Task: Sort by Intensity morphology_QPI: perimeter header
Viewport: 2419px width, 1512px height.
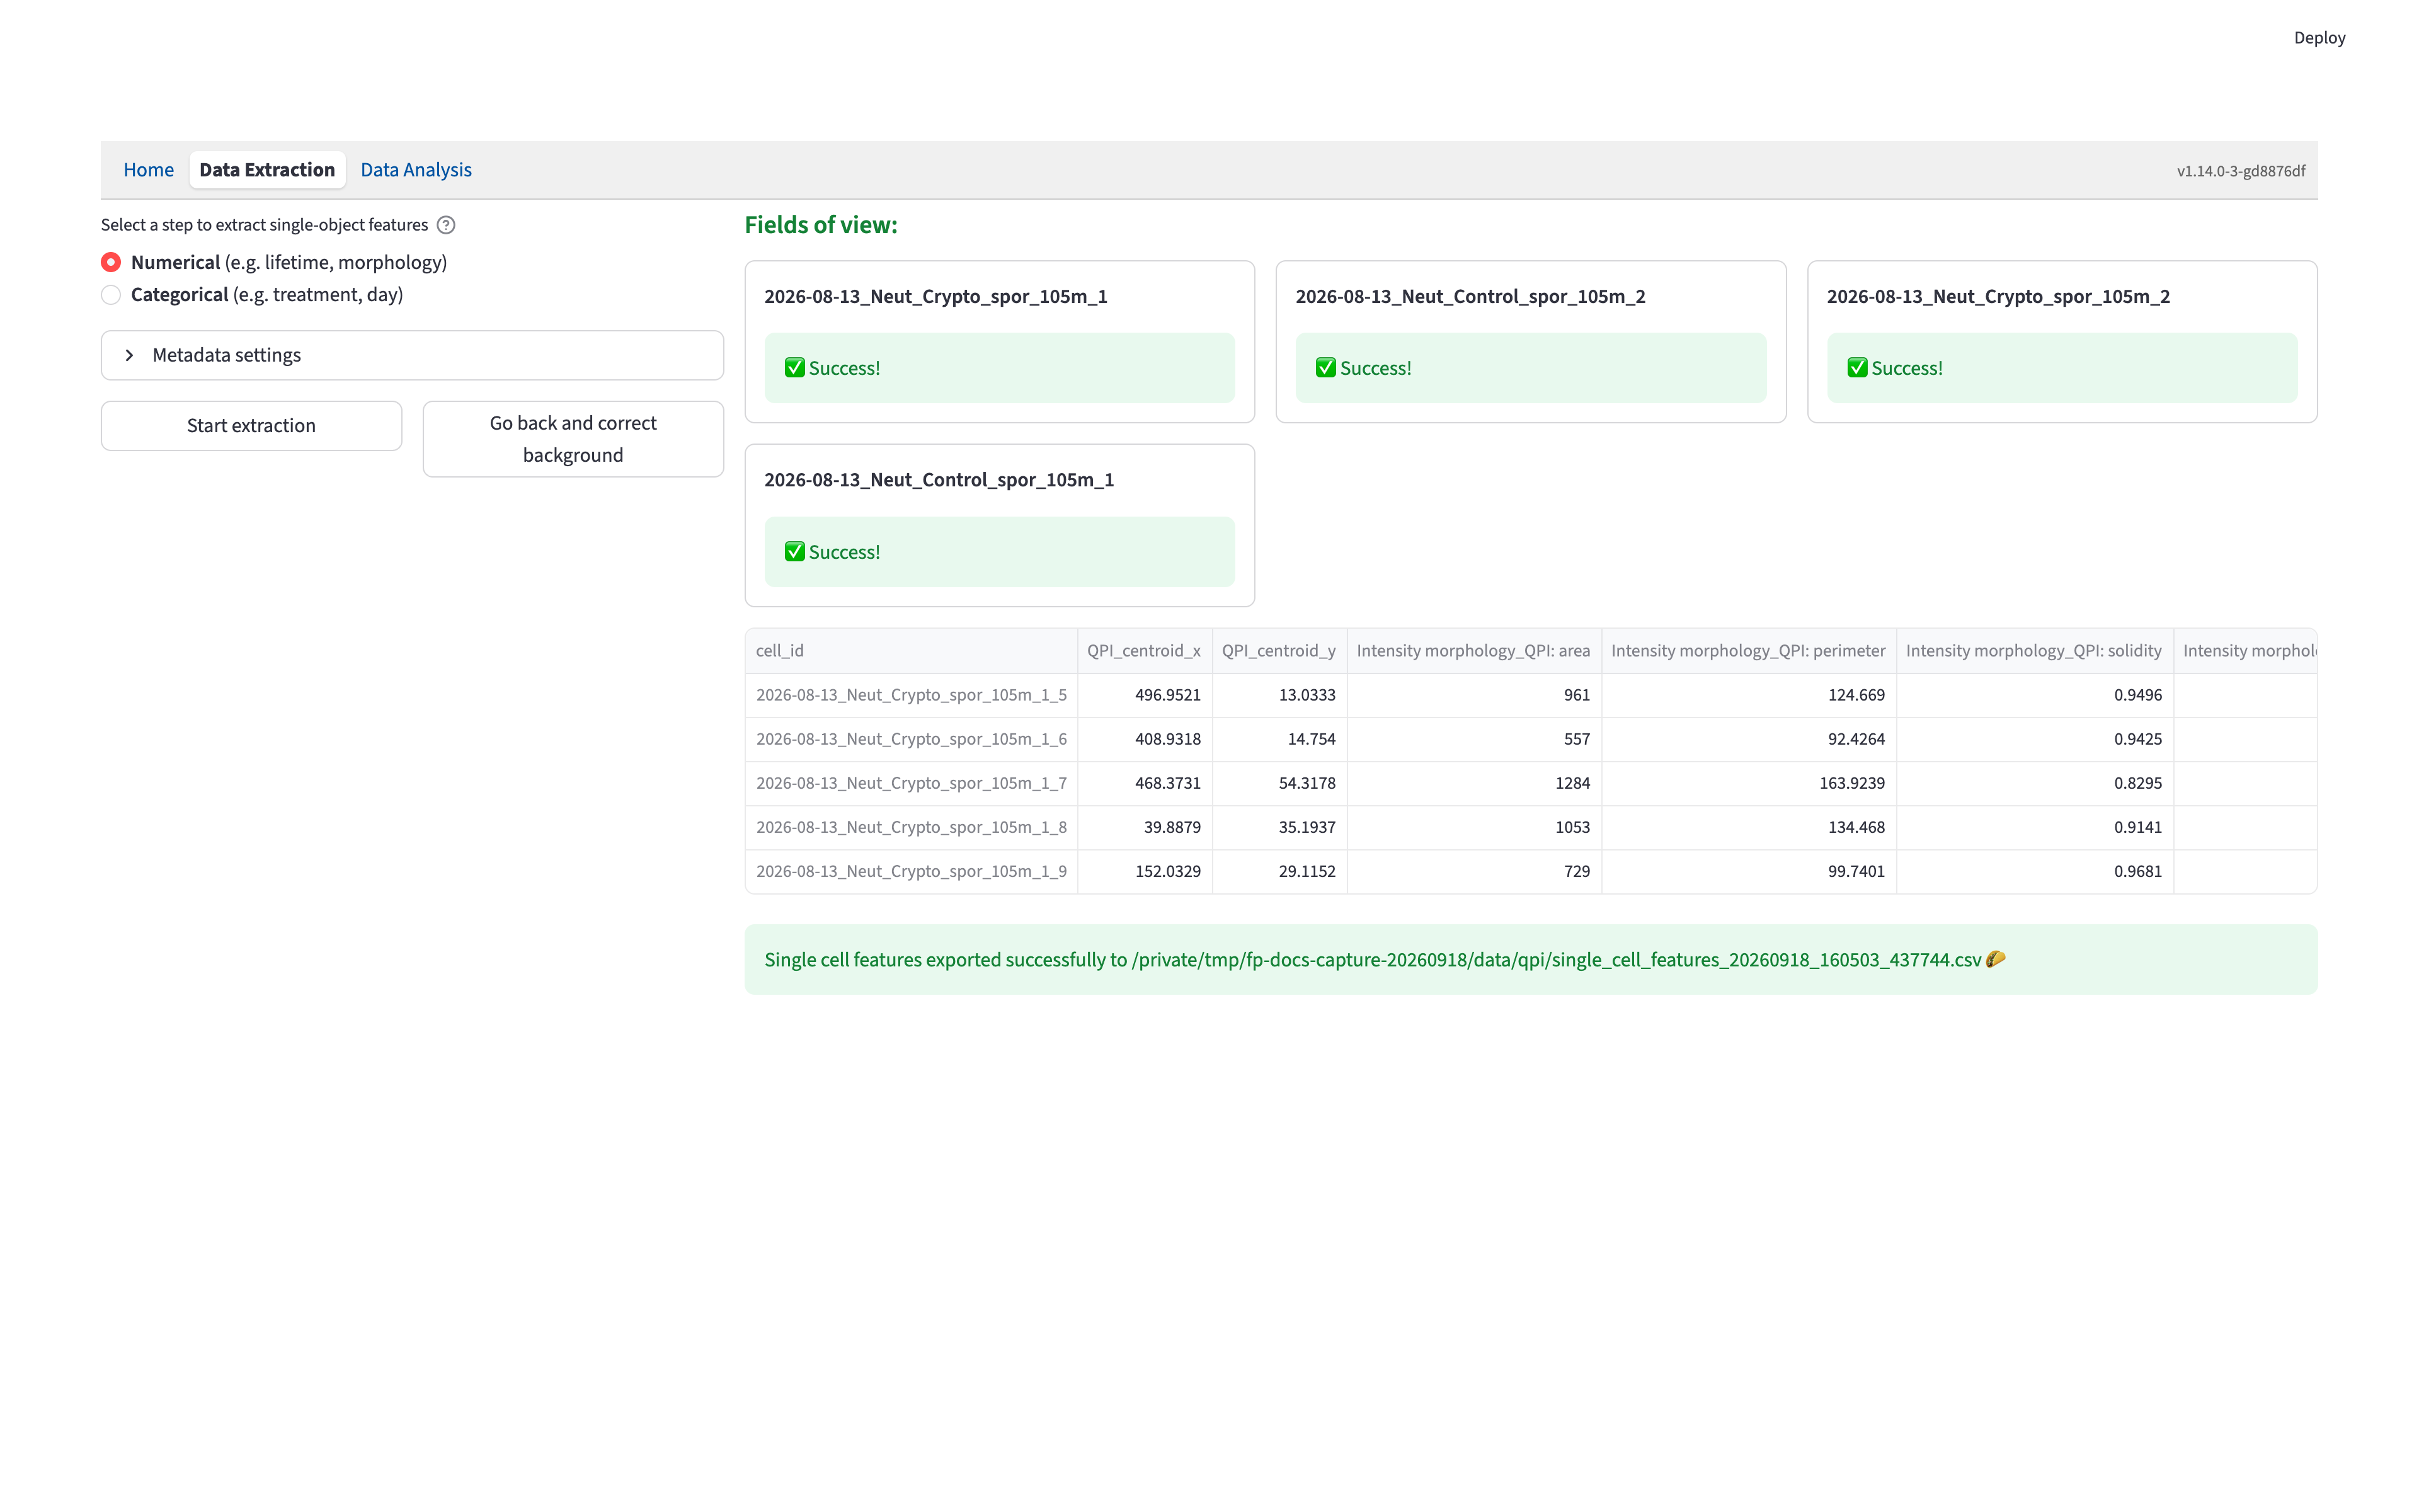Action: 1749,651
